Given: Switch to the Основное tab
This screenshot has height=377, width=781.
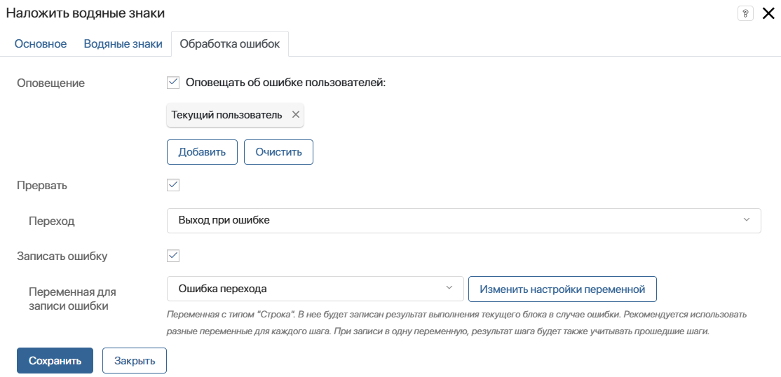Looking at the screenshot, I should [x=41, y=44].
